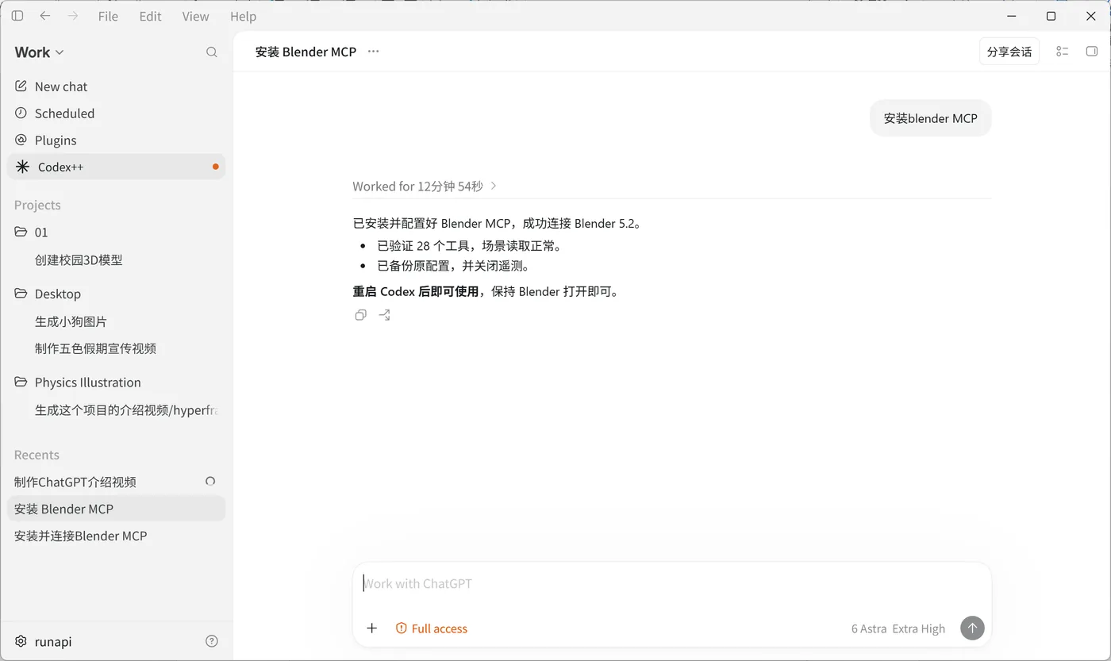The image size is (1111, 661).
Task: Open the sidebar search icon
Action: tap(212, 52)
